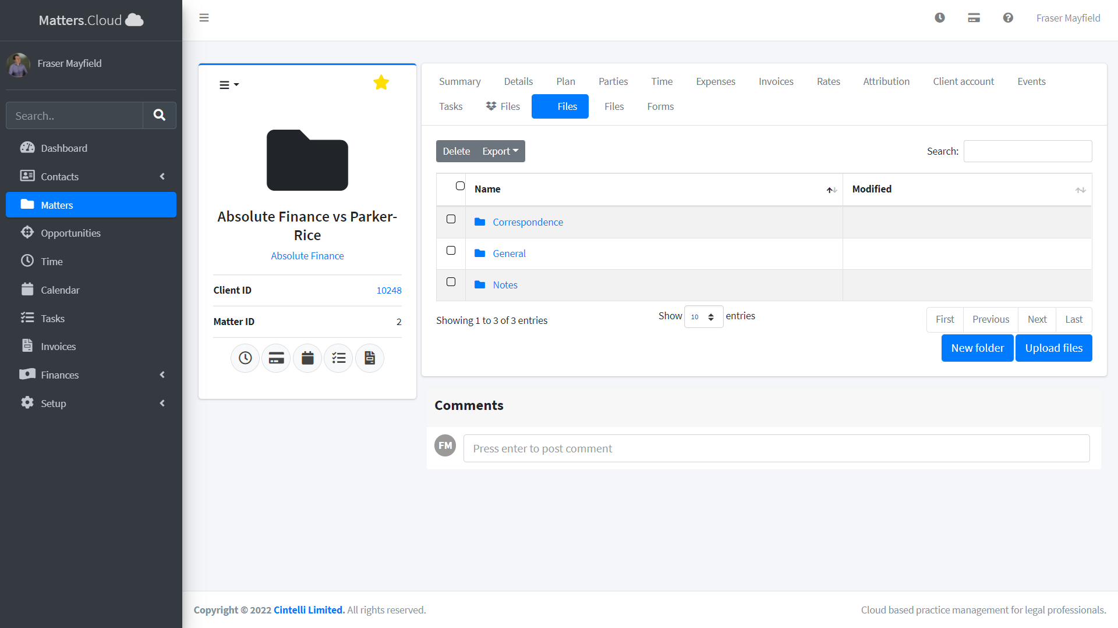Click the Upload files button
The image size is (1118, 628).
coord(1053,348)
